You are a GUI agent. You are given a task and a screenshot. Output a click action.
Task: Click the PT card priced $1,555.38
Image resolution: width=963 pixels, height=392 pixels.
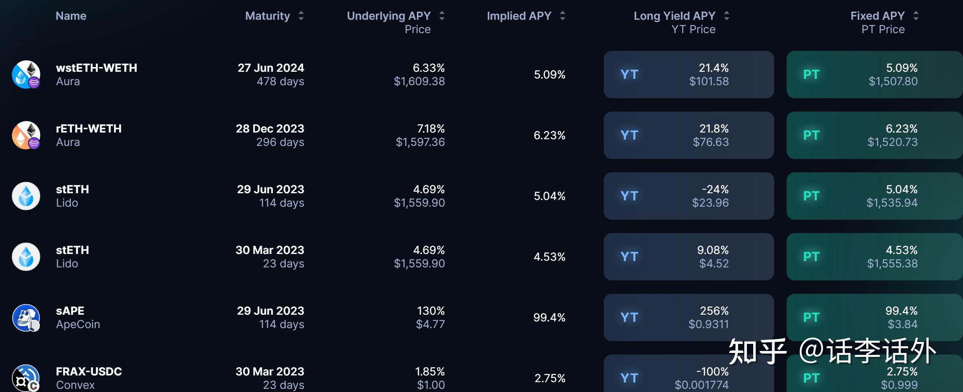[874, 256]
